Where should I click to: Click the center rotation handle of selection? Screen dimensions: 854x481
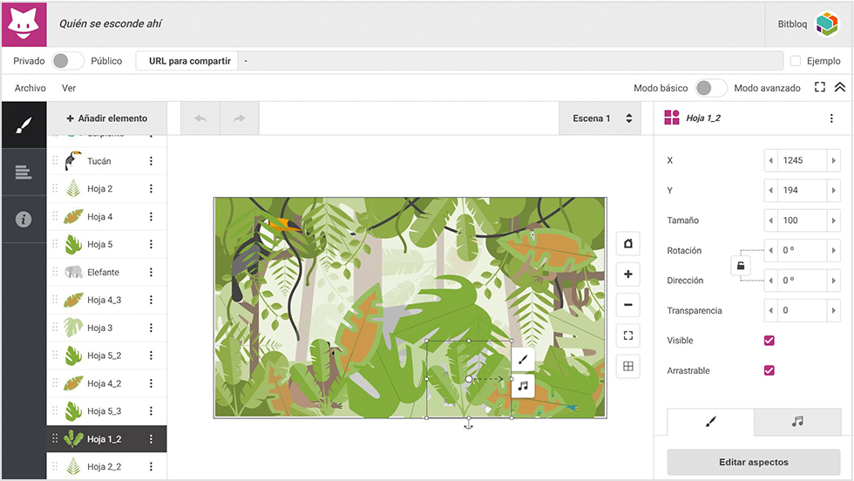(x=469, y=378)
